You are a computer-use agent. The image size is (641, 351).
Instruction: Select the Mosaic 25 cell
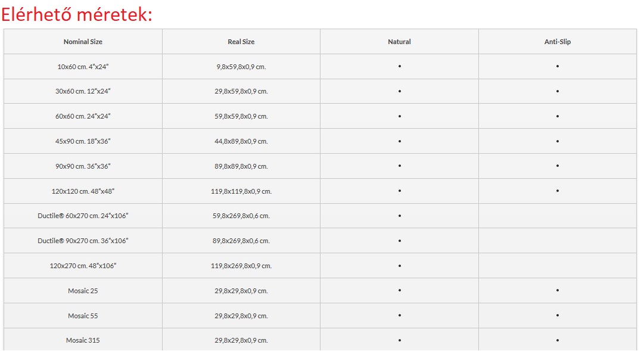(x=83, y=291)
